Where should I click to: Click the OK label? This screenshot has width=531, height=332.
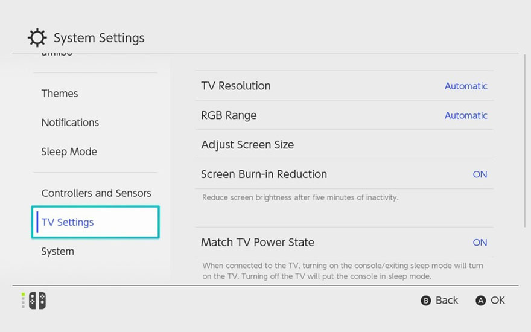[x=497, y=301]
